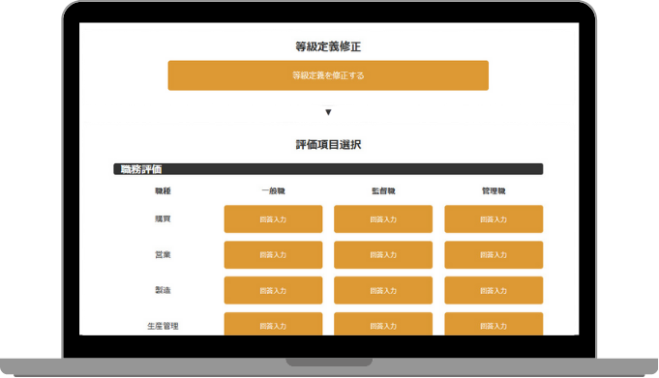Click 回答入力 for 生産管理 監督職
Screen dimensions: 659x378
click(x=383, y=324)
